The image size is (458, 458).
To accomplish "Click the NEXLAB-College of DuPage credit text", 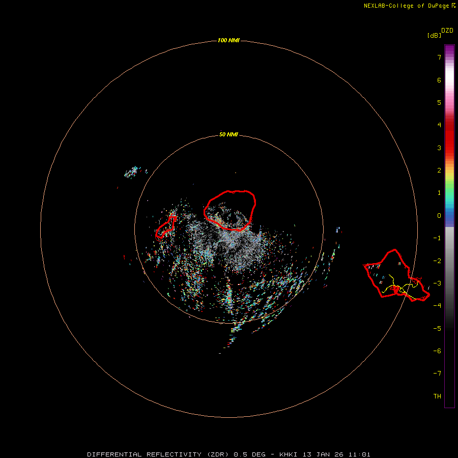I will (x=406, y=6).
